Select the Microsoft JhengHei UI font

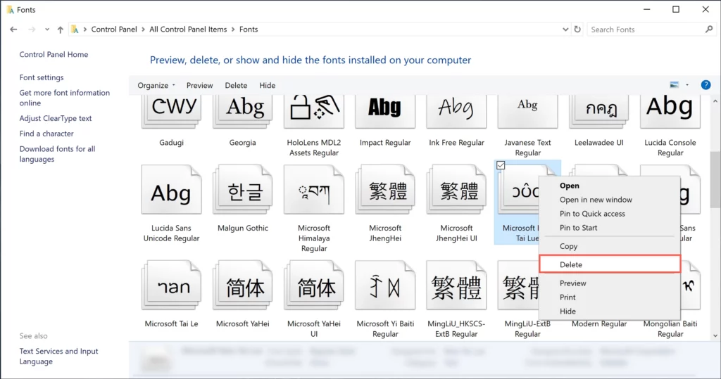[456, 190]
